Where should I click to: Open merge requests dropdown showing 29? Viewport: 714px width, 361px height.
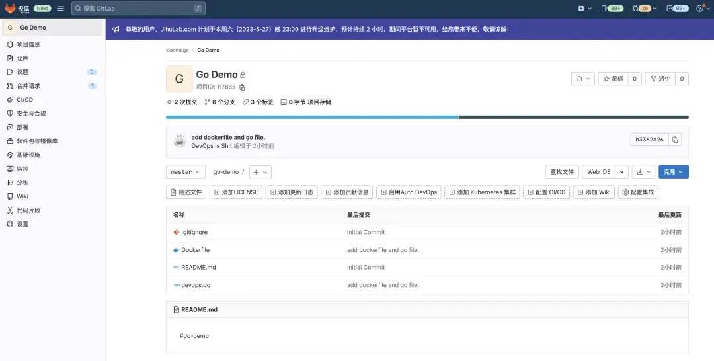point(644,8)
